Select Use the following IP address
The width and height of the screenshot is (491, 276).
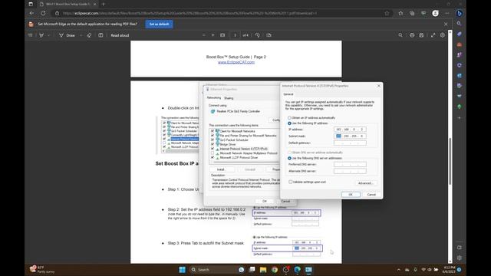point(289,123)
